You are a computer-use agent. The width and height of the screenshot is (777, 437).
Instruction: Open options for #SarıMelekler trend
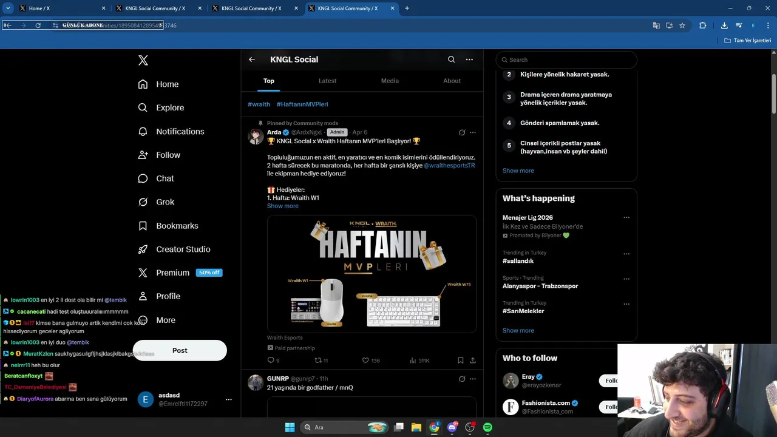626,304
